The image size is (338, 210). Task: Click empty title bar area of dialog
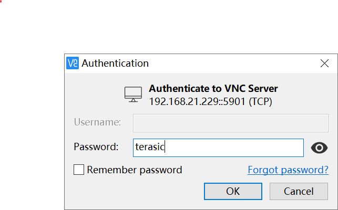(x=231, y=63)
